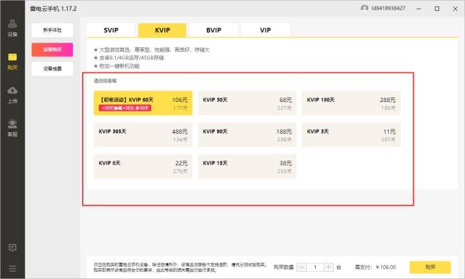Open the 客服 customer service icon
The height and width of the screenshot is (279, 465).
(x=12, y=128)
